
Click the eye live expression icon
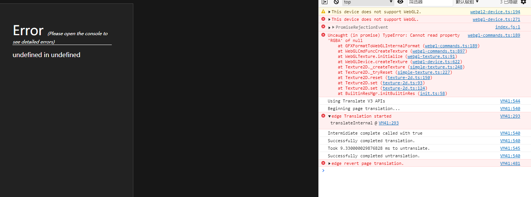(x=400, y=2)
